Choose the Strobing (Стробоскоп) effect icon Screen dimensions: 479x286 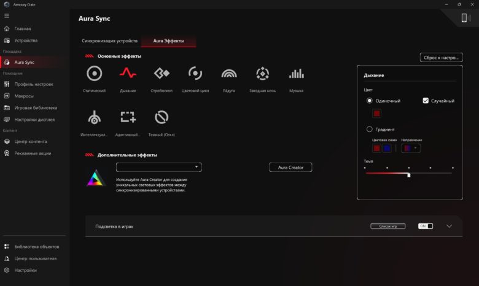click(162, 73)
